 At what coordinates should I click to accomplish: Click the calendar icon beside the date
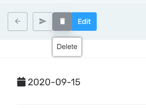(21, 82)
